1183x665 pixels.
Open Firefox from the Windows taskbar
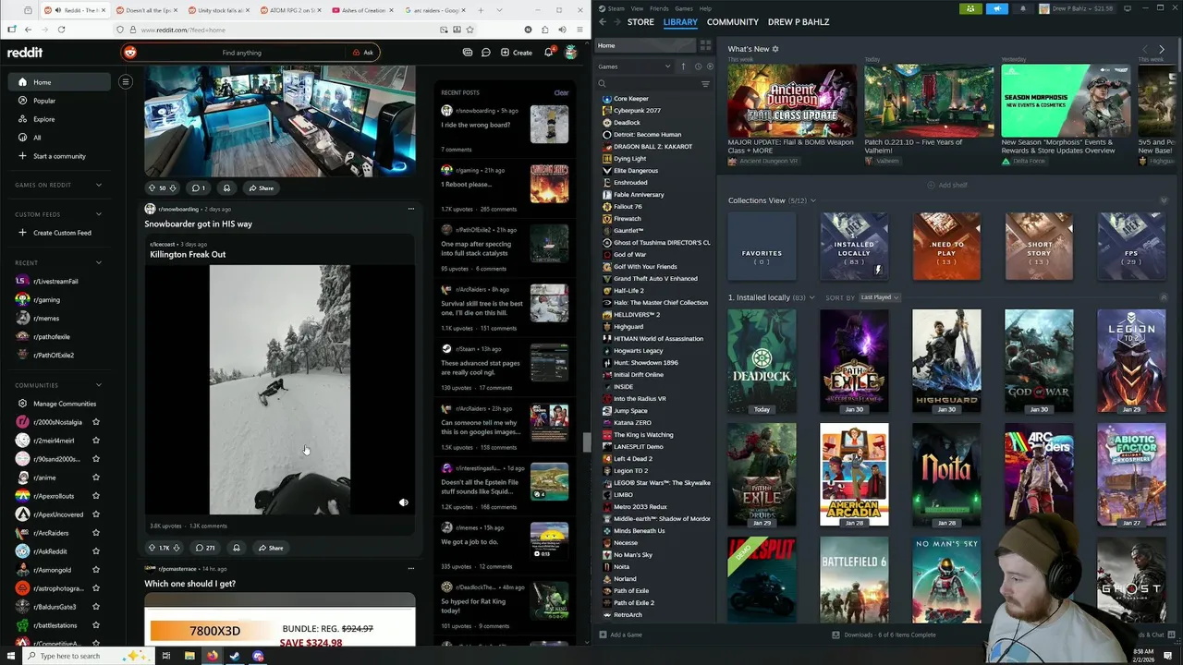212,656
